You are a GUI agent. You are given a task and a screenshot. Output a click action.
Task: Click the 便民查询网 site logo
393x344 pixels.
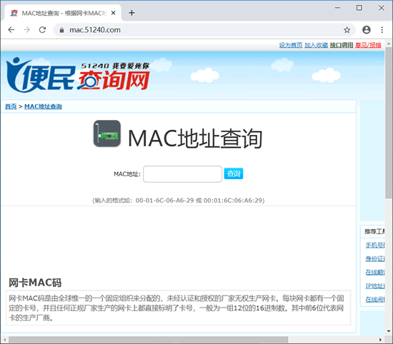point(78,75)
